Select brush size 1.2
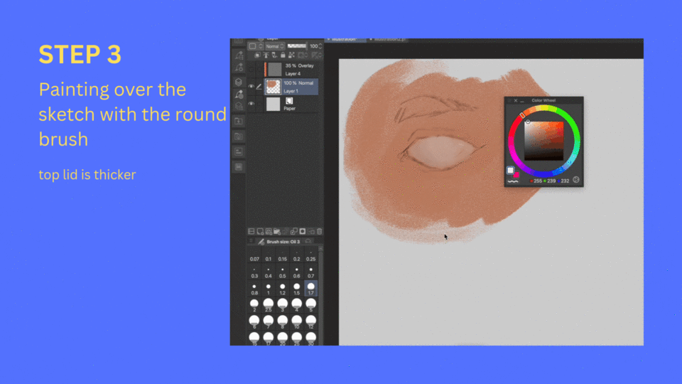Screen dimensions: 682x384 (283, 289)
